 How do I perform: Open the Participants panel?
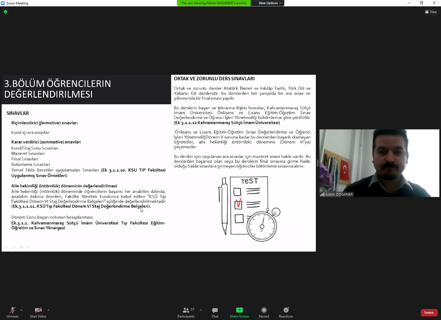pos(186,312)
